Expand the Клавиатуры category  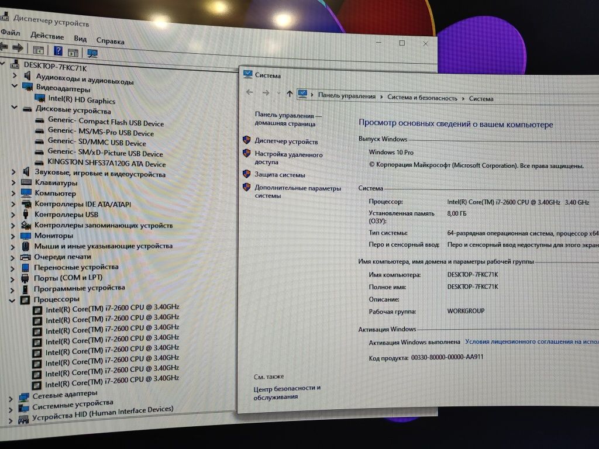click(13, 183)
